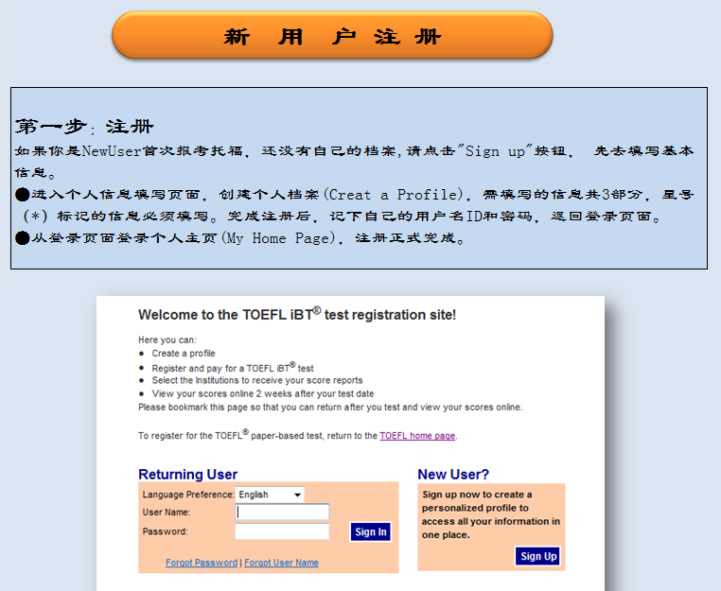
Task: Click 'View your scores online' bullet item
Action: (x=262, y=393)
